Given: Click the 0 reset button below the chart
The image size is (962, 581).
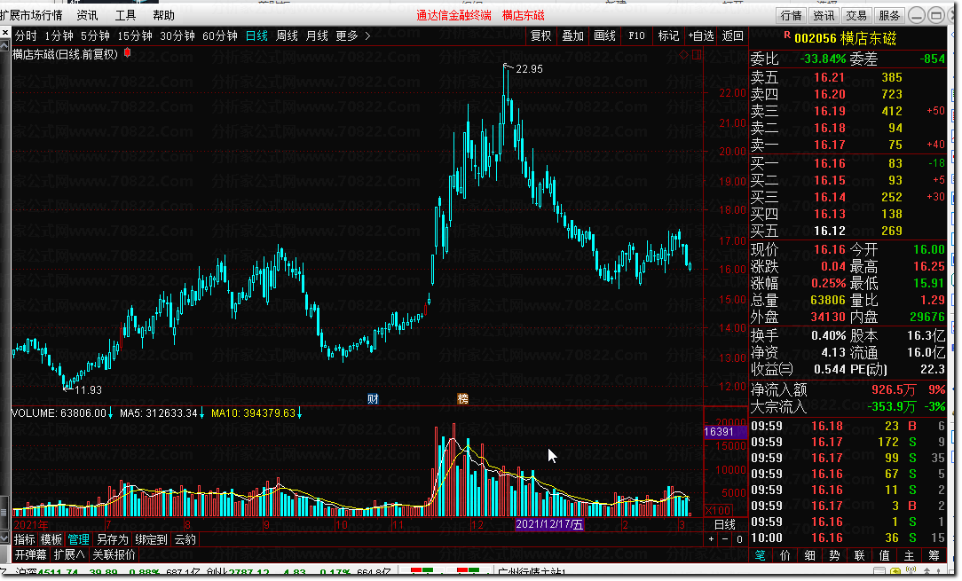Looking at the screenshot, I should click(x=739, y=539).
